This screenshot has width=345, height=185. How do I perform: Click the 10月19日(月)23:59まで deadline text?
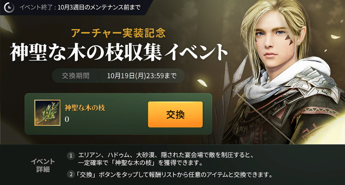point(142,76)
